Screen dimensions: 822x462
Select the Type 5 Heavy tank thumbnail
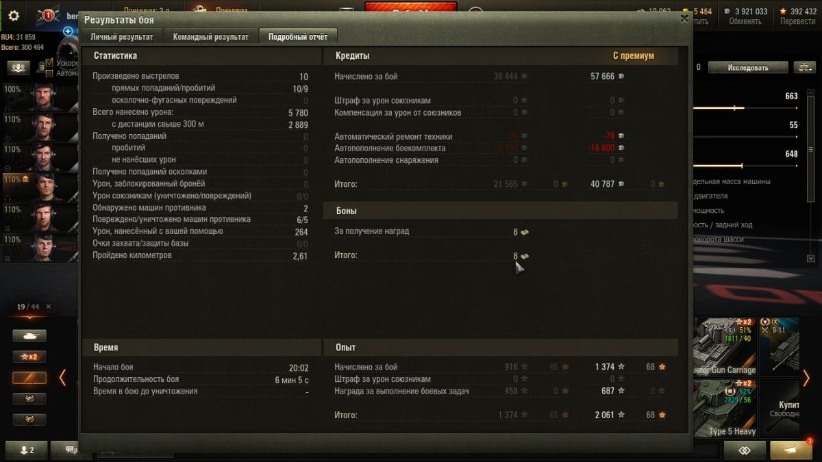coord(725,409)
